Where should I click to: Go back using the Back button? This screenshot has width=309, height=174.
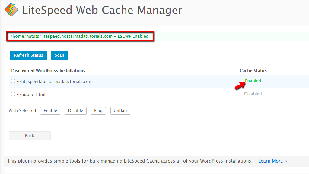30,136
